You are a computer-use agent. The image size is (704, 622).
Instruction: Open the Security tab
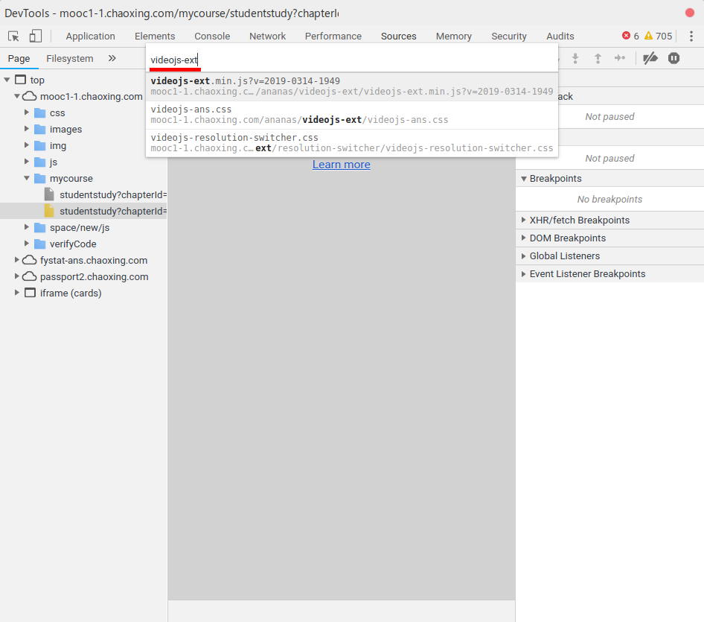(x=509, y=36)
